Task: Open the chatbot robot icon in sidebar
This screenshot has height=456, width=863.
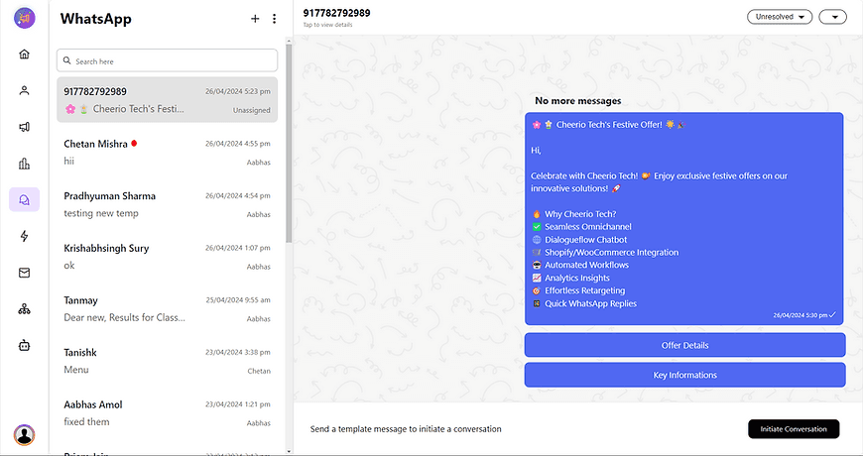Action: click(24, 345)
